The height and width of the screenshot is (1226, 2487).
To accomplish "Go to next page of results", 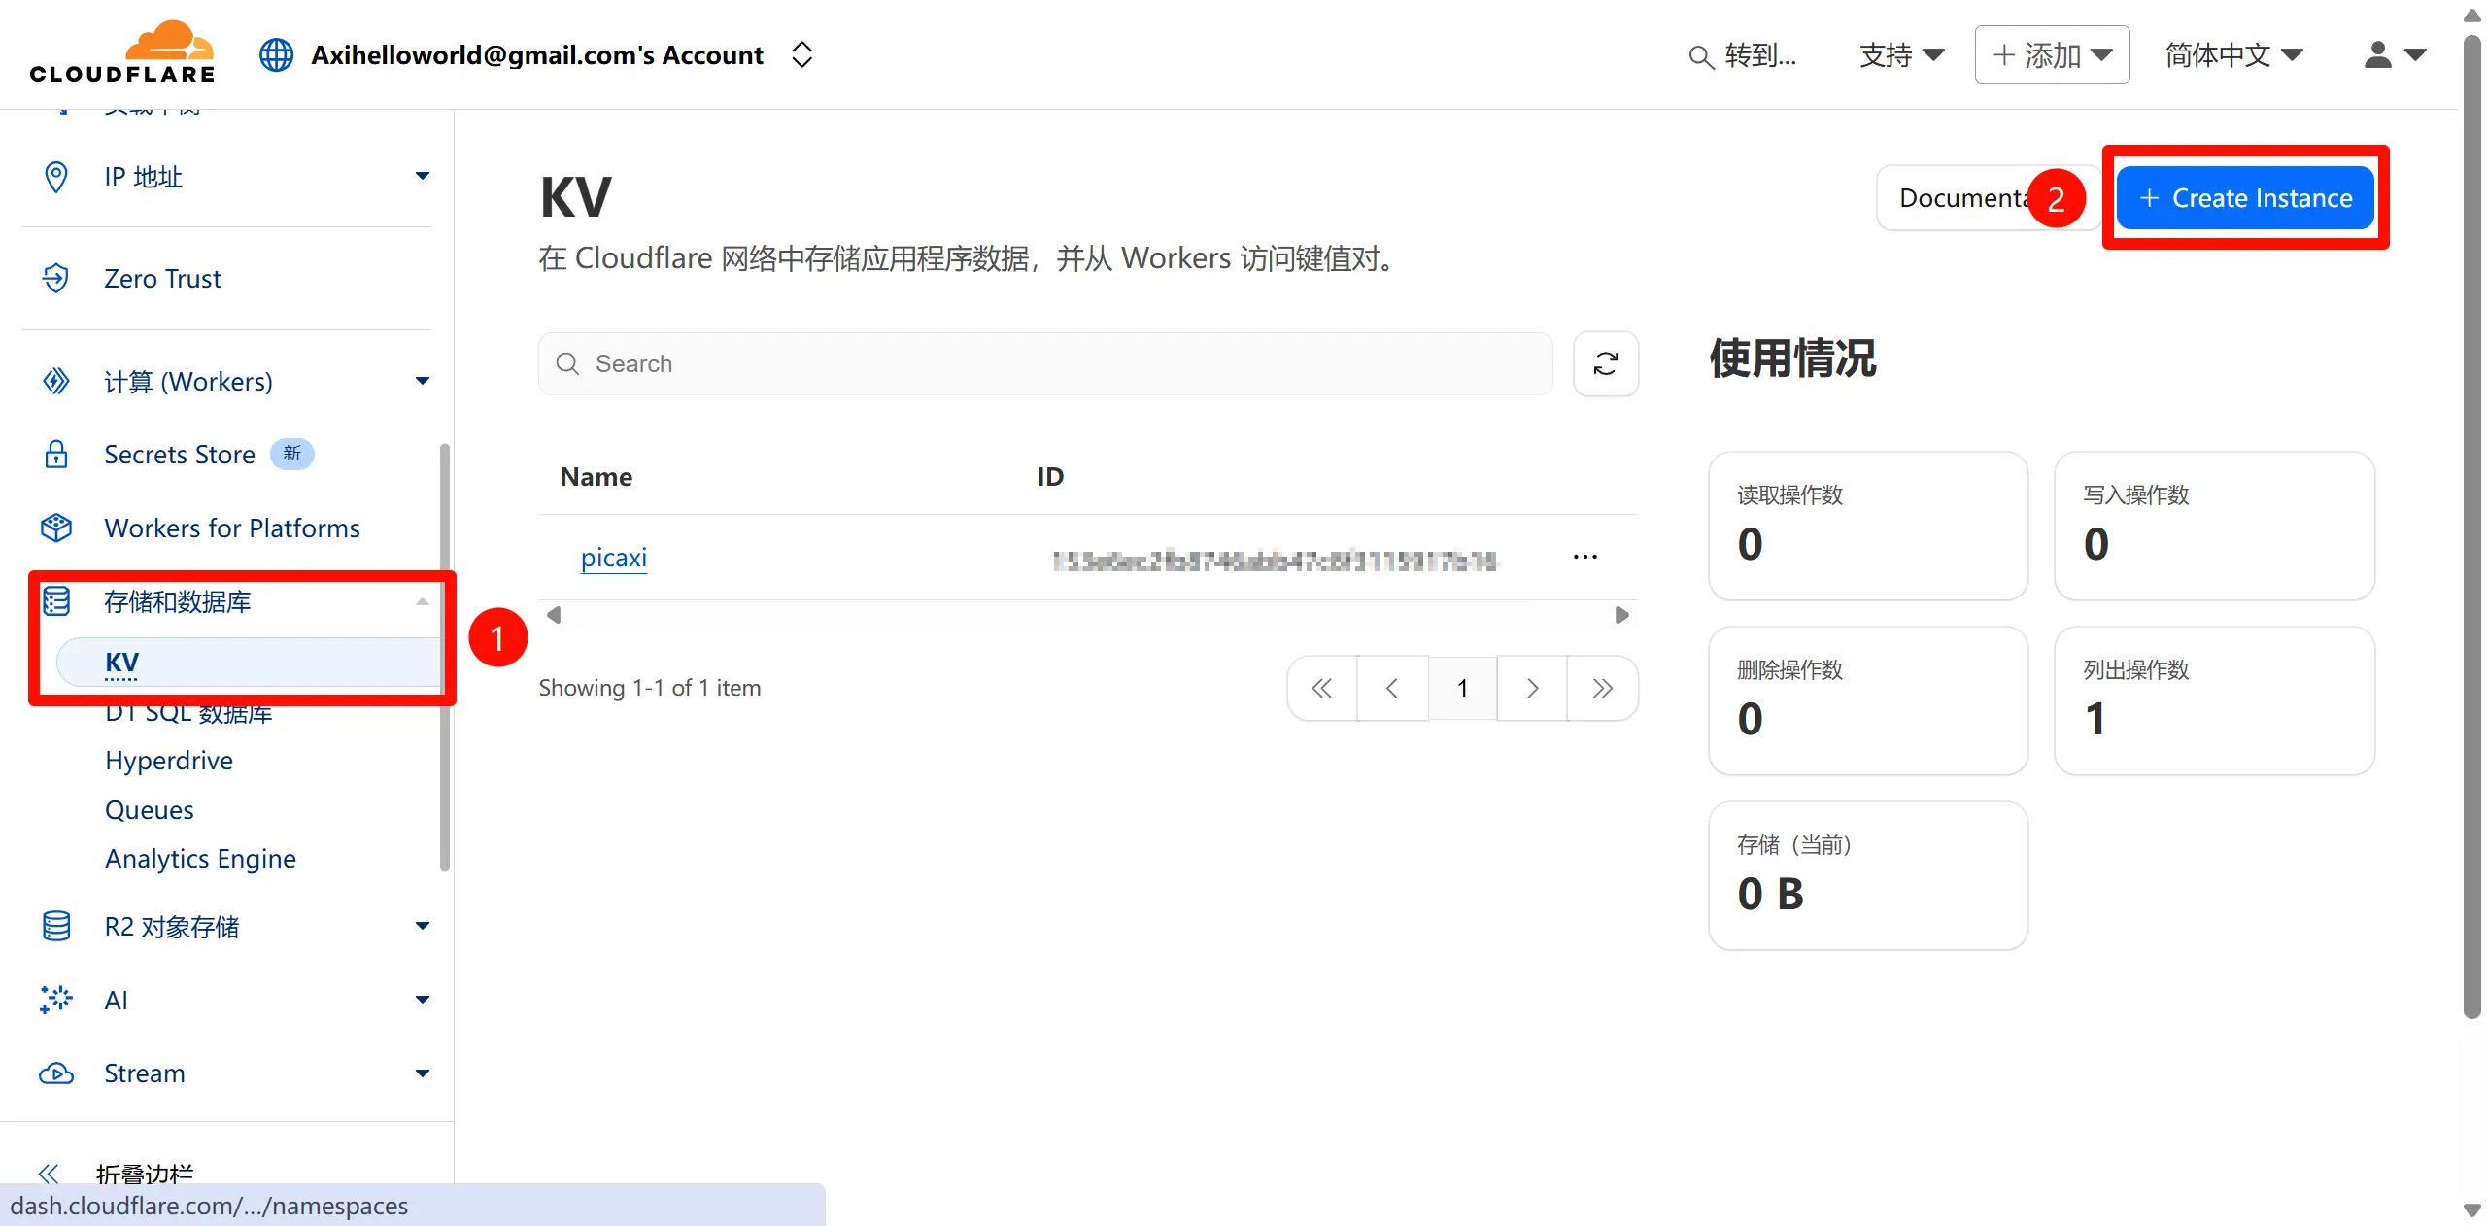I will pyautogui.click(x=1532, y=688).
